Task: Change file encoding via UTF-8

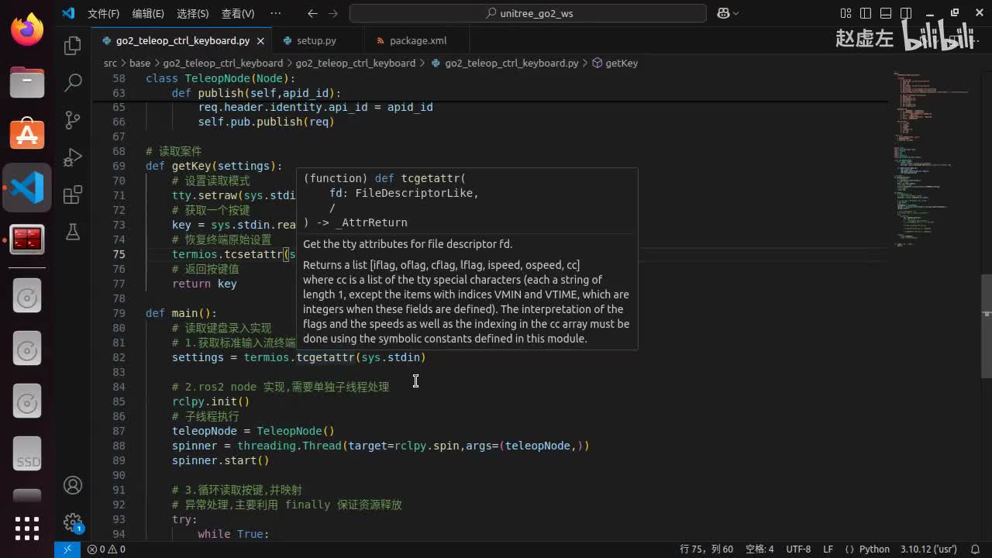Action: [x=798, y=549]
